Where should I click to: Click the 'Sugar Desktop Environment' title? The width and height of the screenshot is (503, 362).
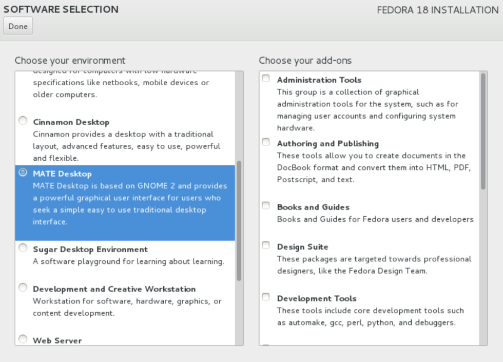90,250
